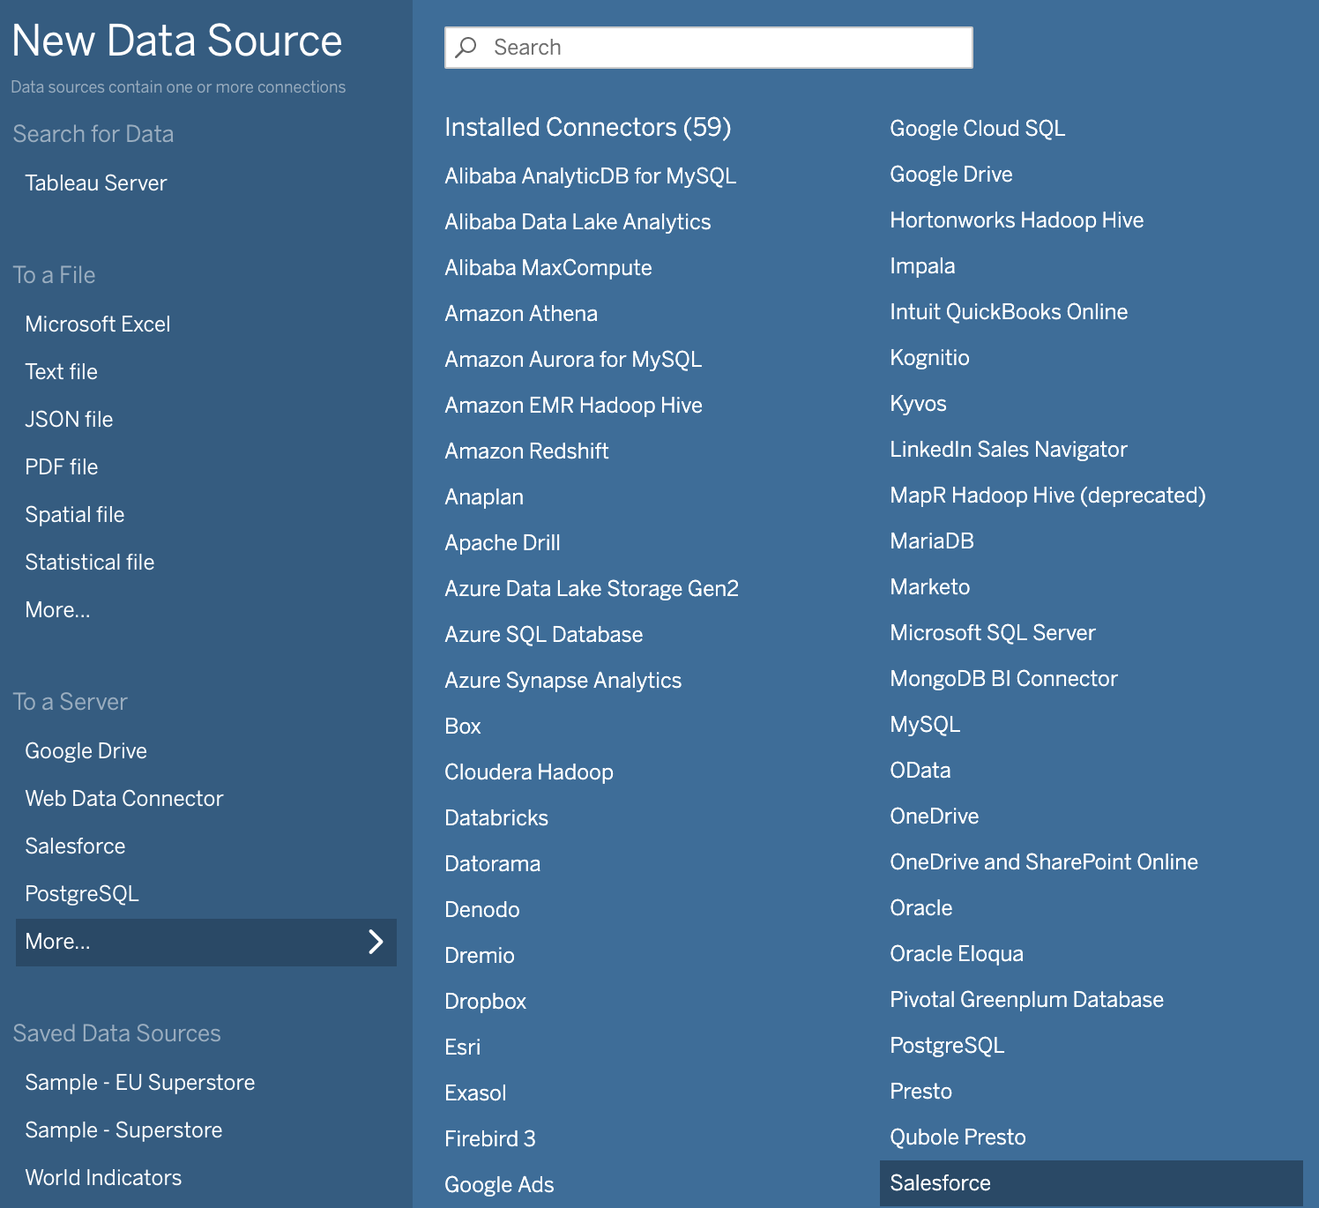This screenshot has width=1319, height=1208.
Task: Click the Search connectors input field
Action: (x=708, y=48)
